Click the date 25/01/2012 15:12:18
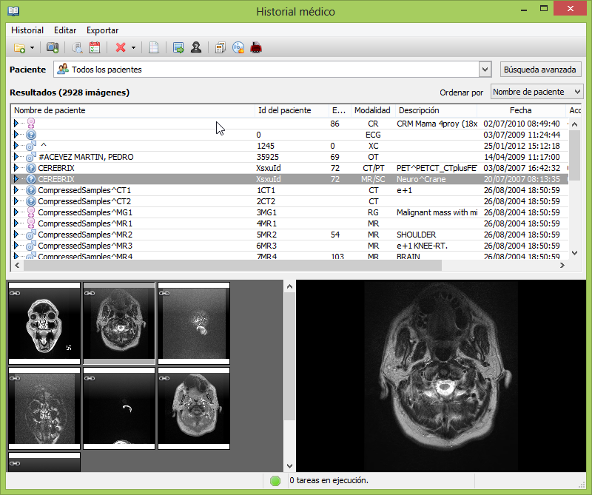592x495 pixels. 522,146
